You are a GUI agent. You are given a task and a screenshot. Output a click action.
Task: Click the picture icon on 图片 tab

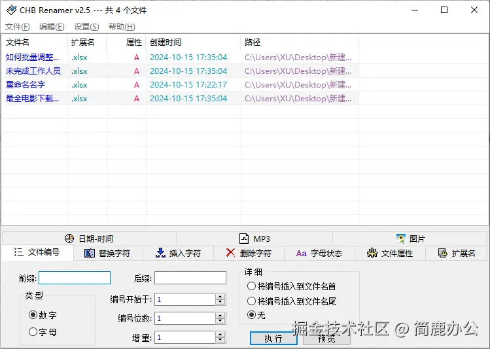pos(400,239)
